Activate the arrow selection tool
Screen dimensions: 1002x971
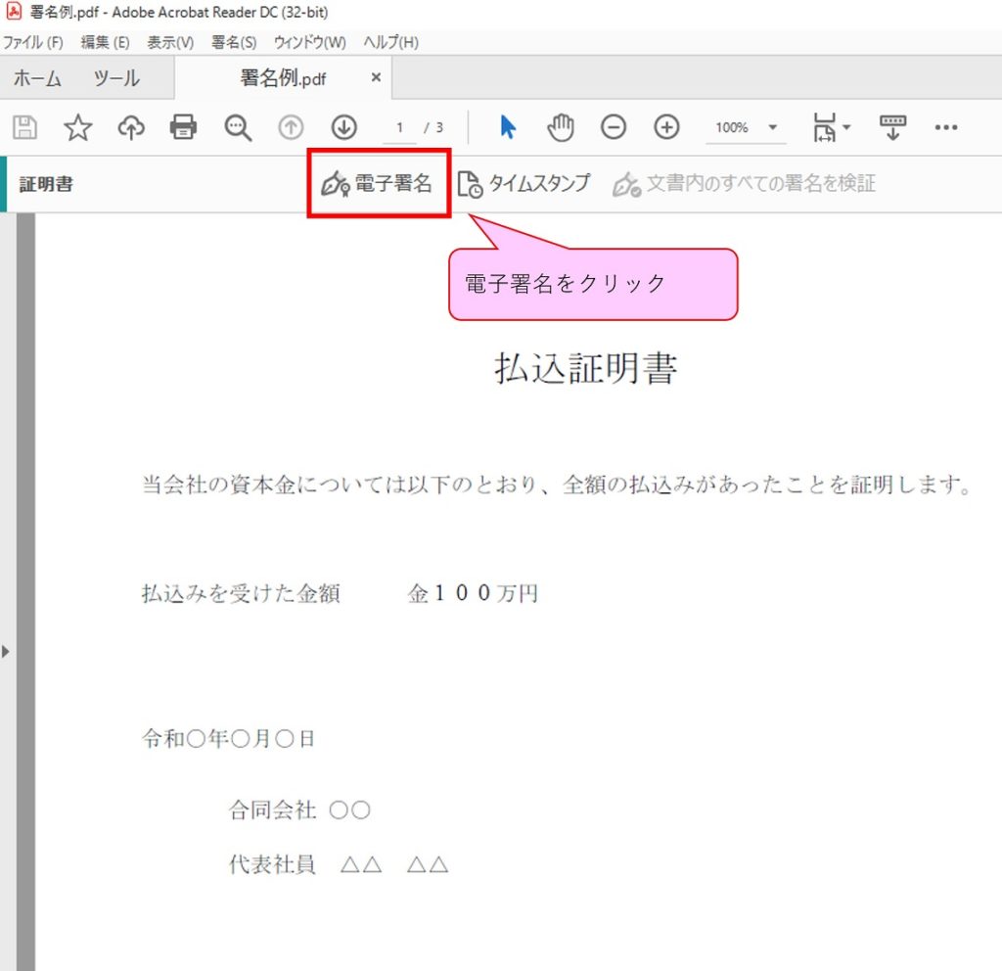(507, 127)
